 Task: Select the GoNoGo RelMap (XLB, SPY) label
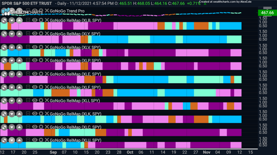(76, 20)
